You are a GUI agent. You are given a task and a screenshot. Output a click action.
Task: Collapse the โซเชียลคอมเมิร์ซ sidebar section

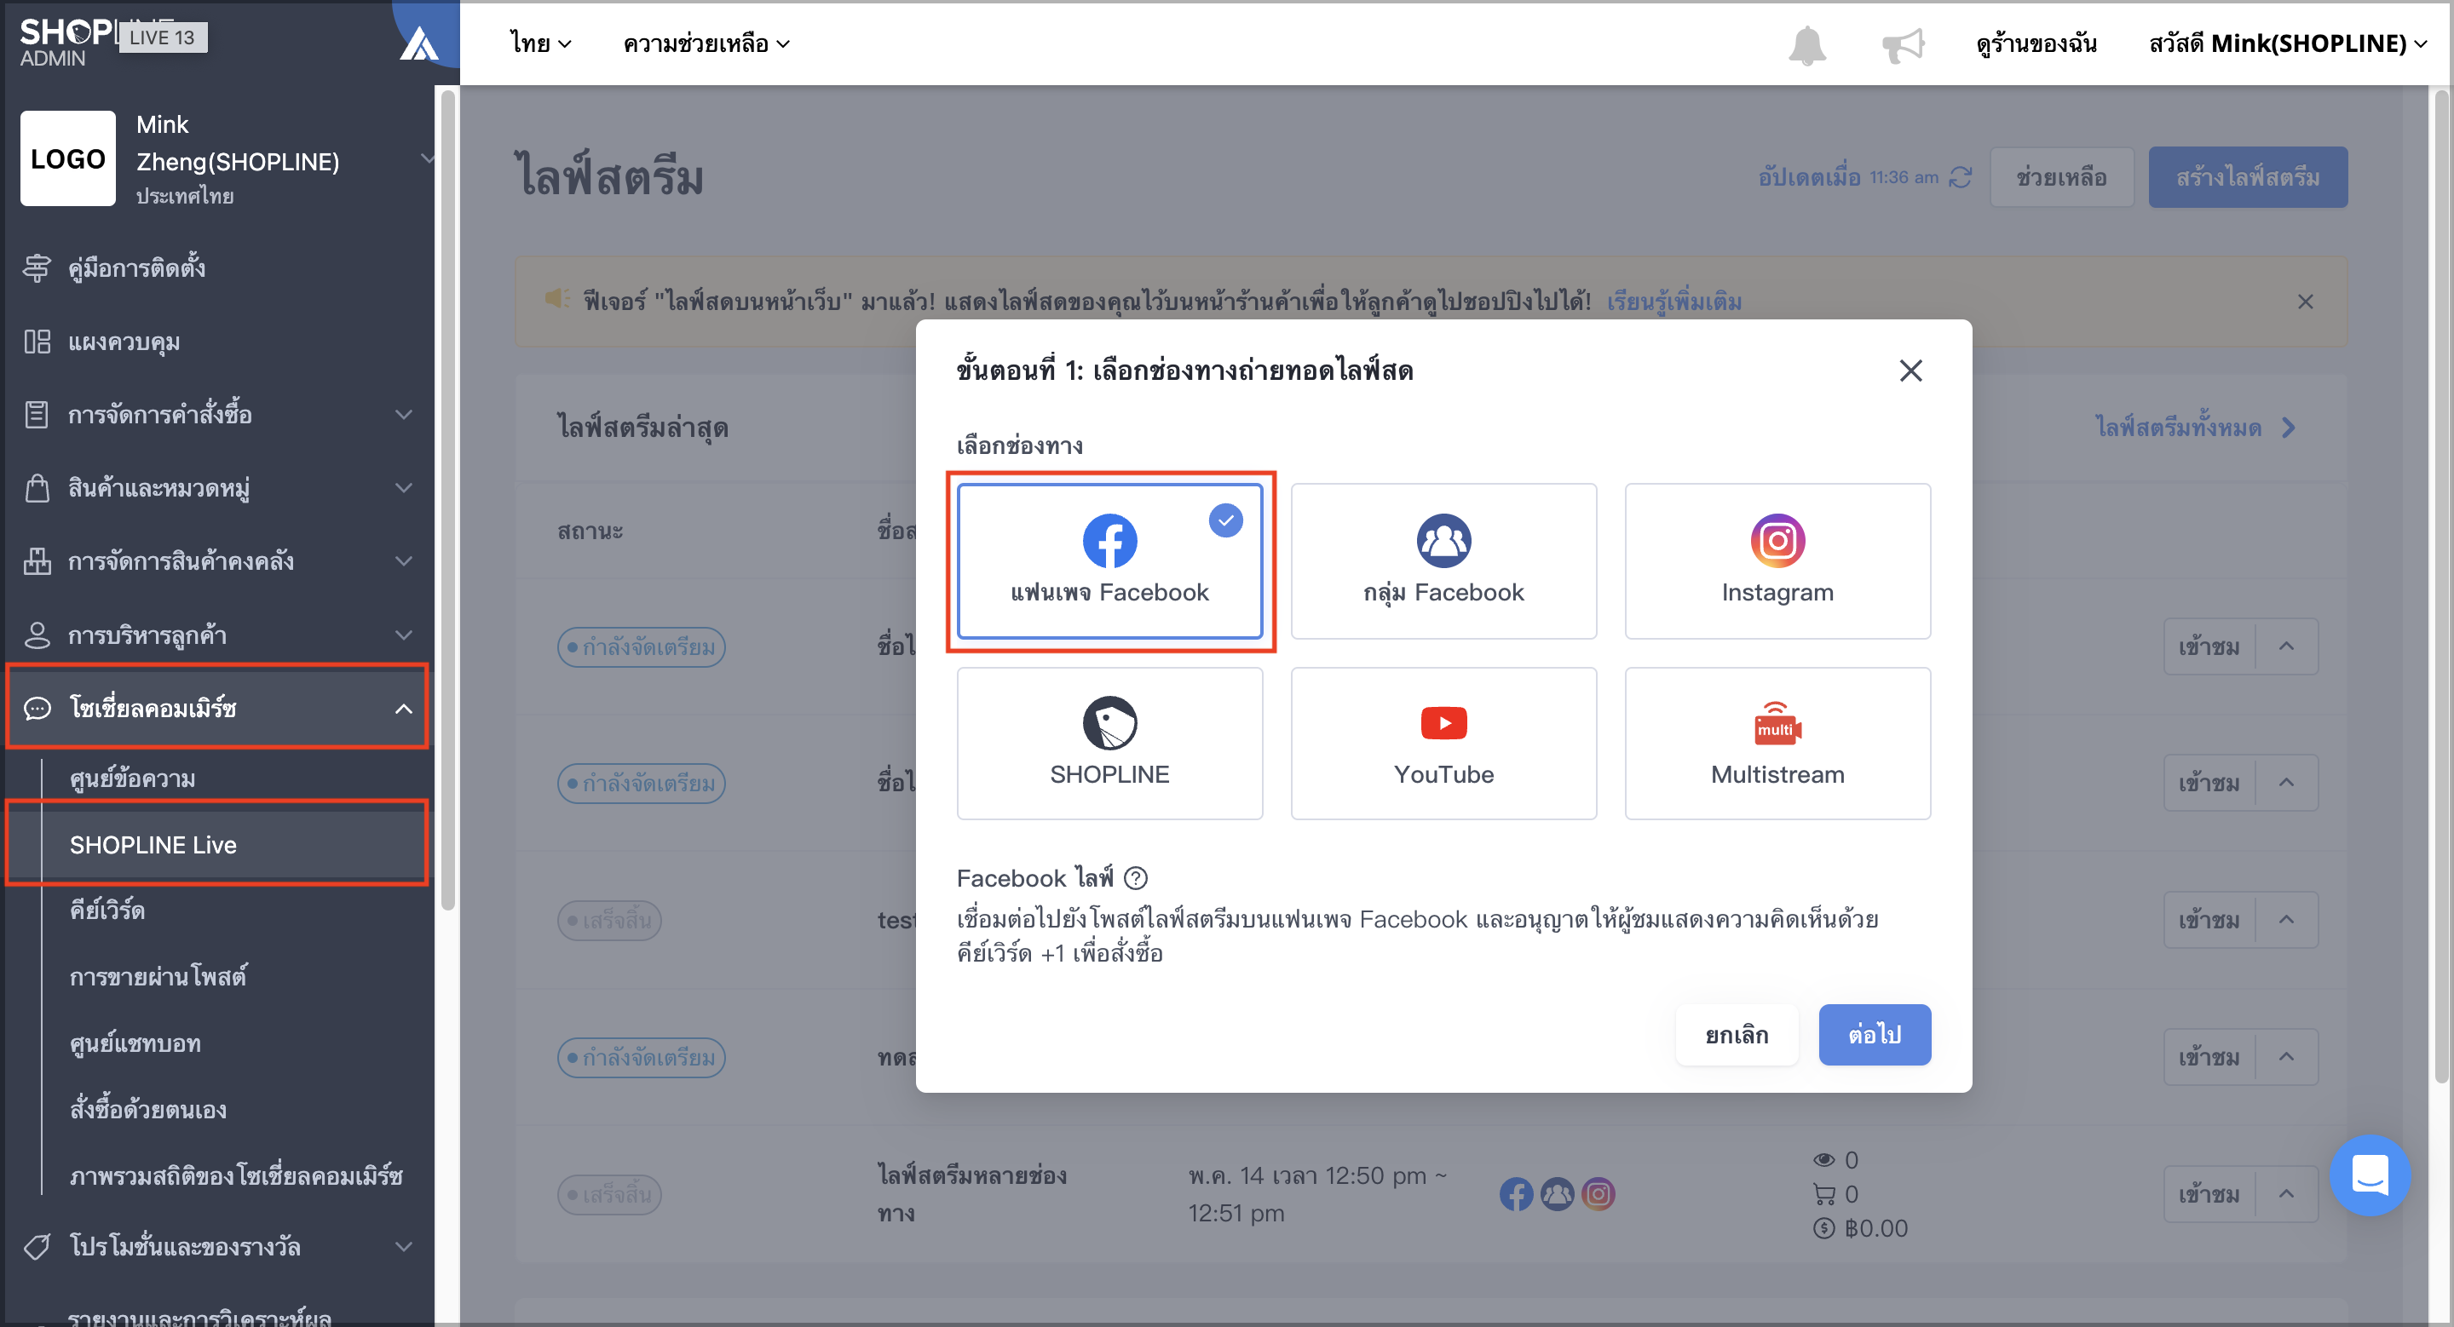pyautogui.click(x=217, y=707)
